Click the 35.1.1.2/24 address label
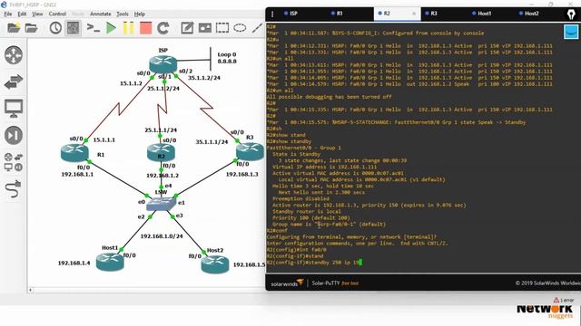581x326 pixels. click(x=203, y=78)
